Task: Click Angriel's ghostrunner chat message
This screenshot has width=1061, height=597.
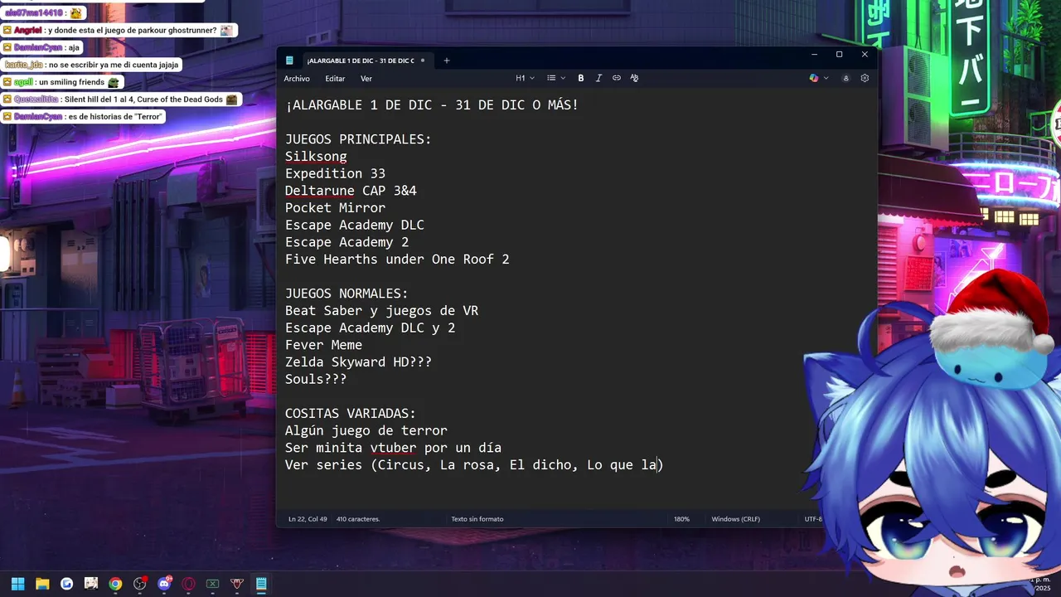Action: pos(119,30)
